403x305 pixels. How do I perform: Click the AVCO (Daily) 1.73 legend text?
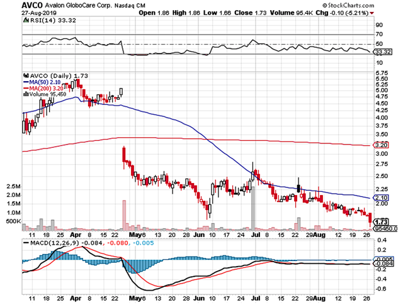pos(59,75)
